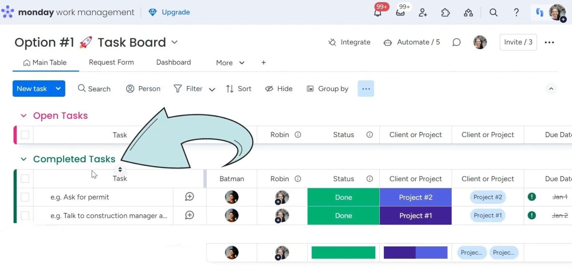
Task: Switch to the Dashboard tab
Action: (x=174, y=62)
